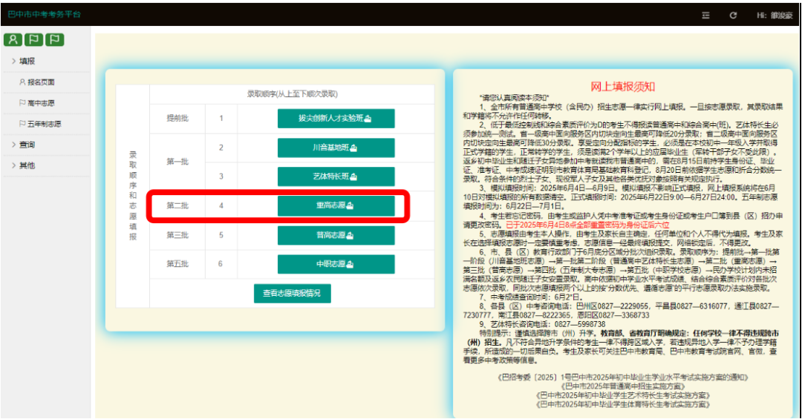Screen dimensions: 802x419
Task: Open the user greeting "Hi" account menu
Action: click(x=774, y=15)
